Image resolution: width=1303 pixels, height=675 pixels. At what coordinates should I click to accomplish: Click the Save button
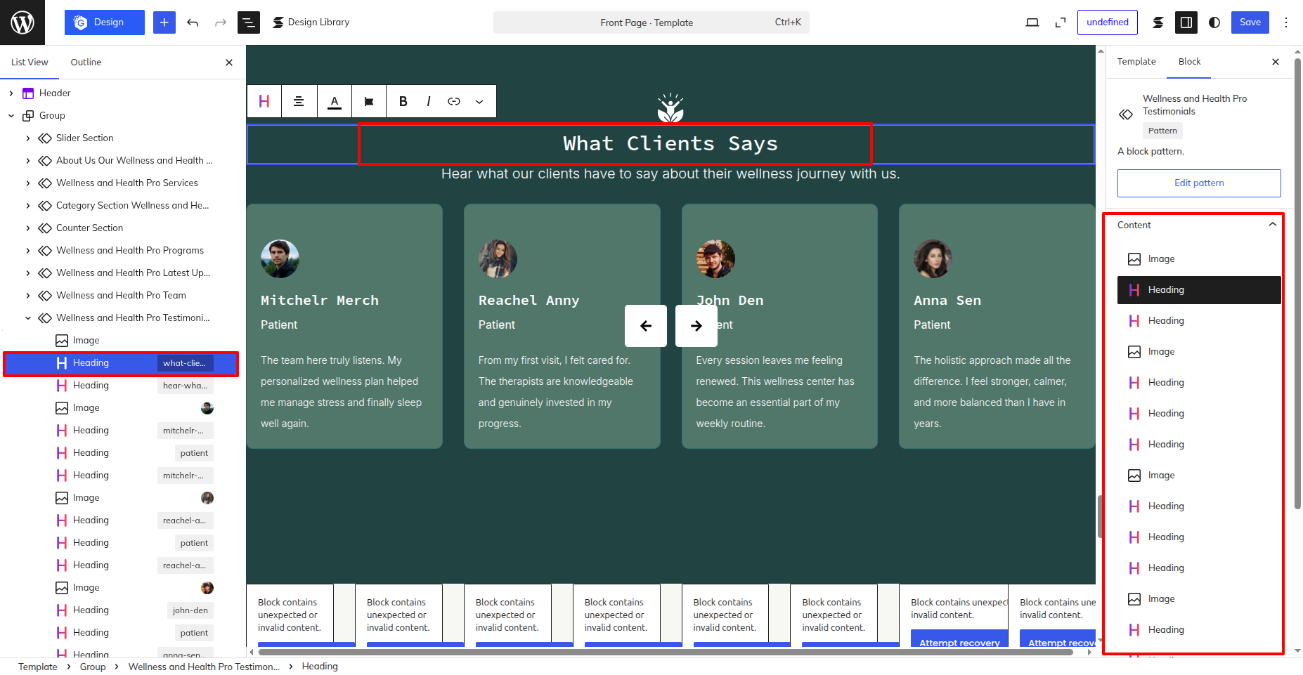pos(1250,22)
